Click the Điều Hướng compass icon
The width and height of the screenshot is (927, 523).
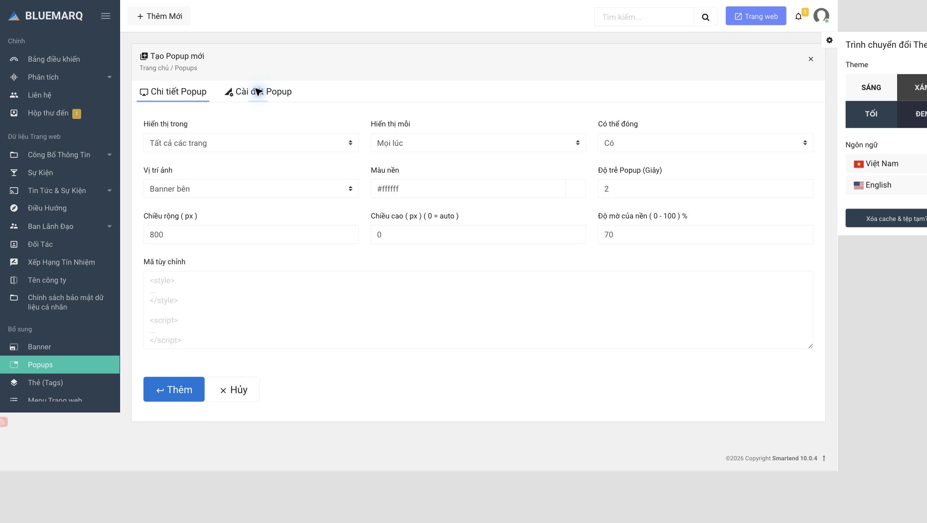click(x=14, y=208)
